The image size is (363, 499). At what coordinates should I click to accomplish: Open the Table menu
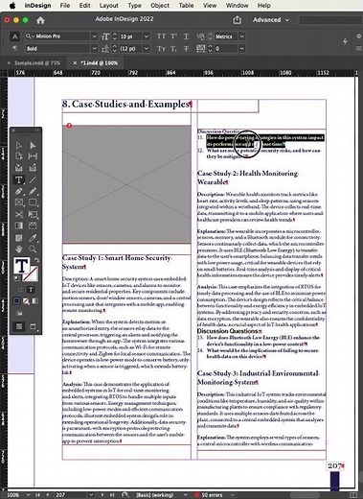(x=186, y=6)
